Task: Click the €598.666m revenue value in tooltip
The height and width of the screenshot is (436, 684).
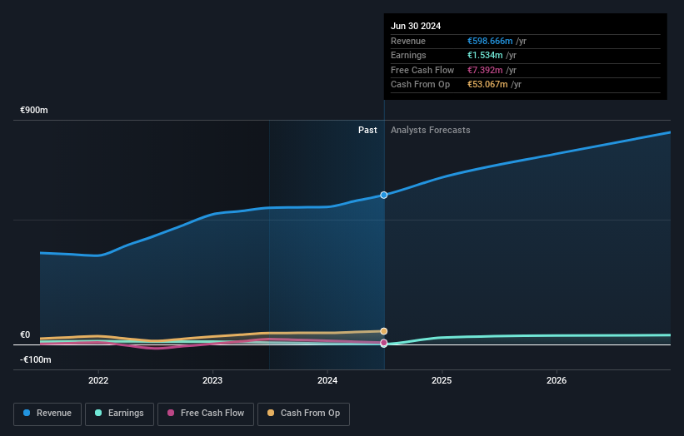Action: (490, 41)
